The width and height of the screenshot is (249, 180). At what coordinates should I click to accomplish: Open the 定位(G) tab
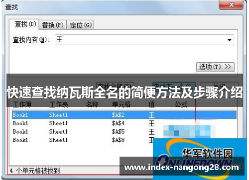[80, 25]
